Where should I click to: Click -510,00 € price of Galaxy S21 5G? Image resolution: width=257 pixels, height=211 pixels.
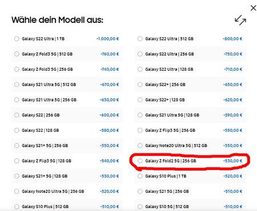233,191
